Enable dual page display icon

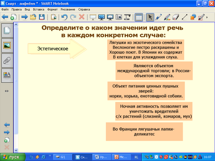tap(110, 17)
